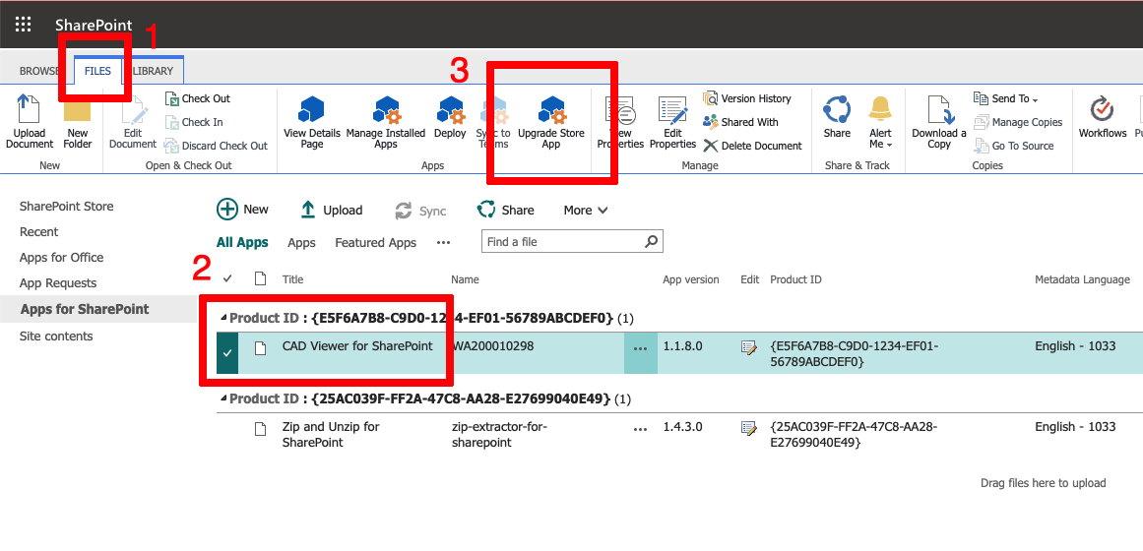Sort by the Name column header

click(465, 279)
